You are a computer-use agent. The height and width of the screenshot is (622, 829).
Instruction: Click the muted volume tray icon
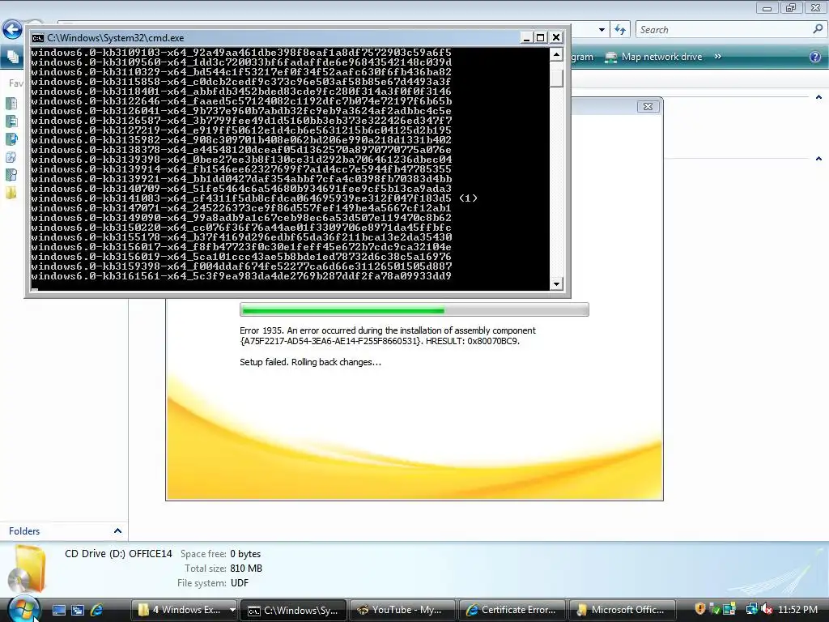(766, 609)
